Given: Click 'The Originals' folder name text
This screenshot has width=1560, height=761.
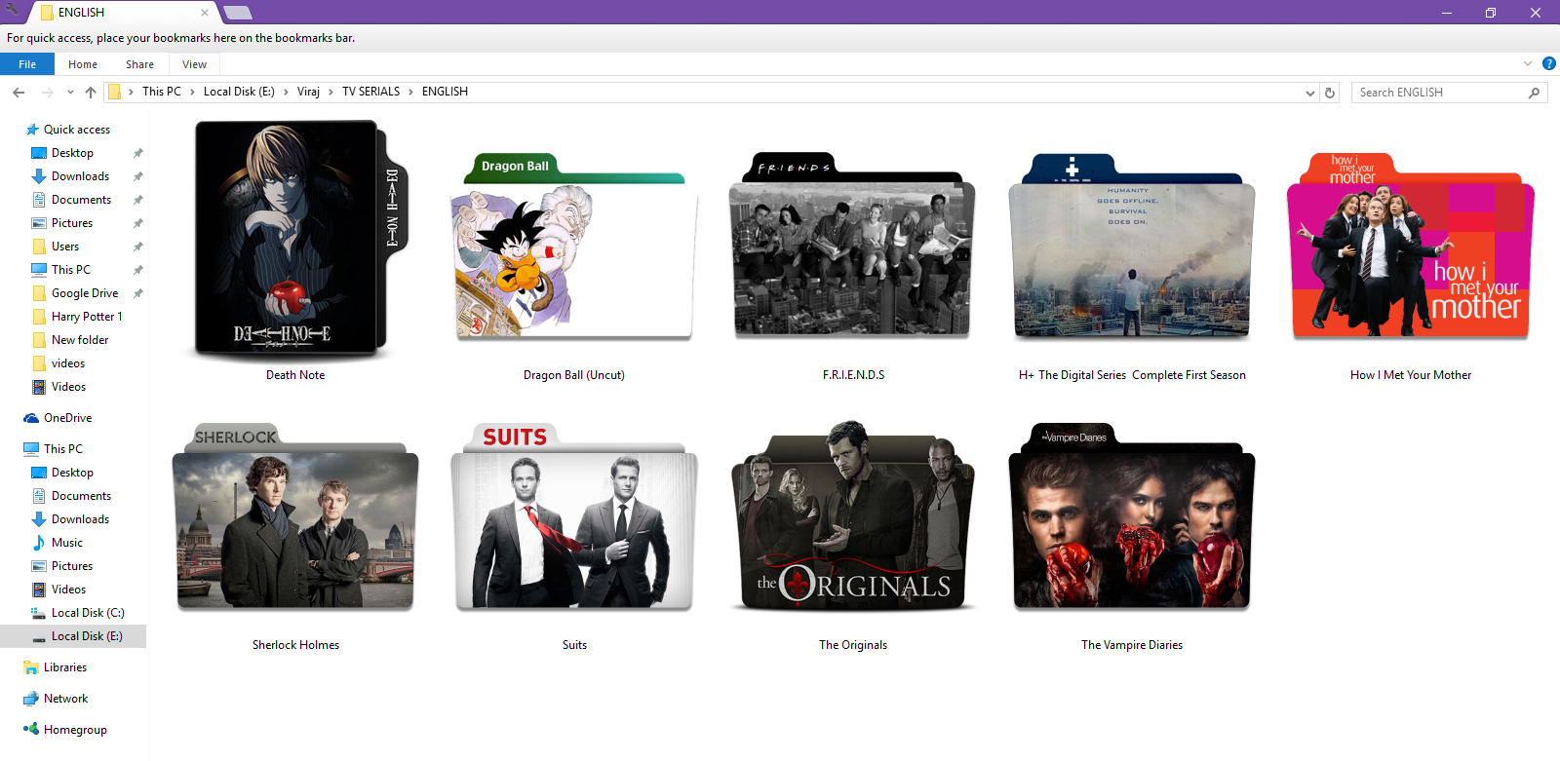Looking at the screenshot, I should pyautogui.click(x=853, y=645).
